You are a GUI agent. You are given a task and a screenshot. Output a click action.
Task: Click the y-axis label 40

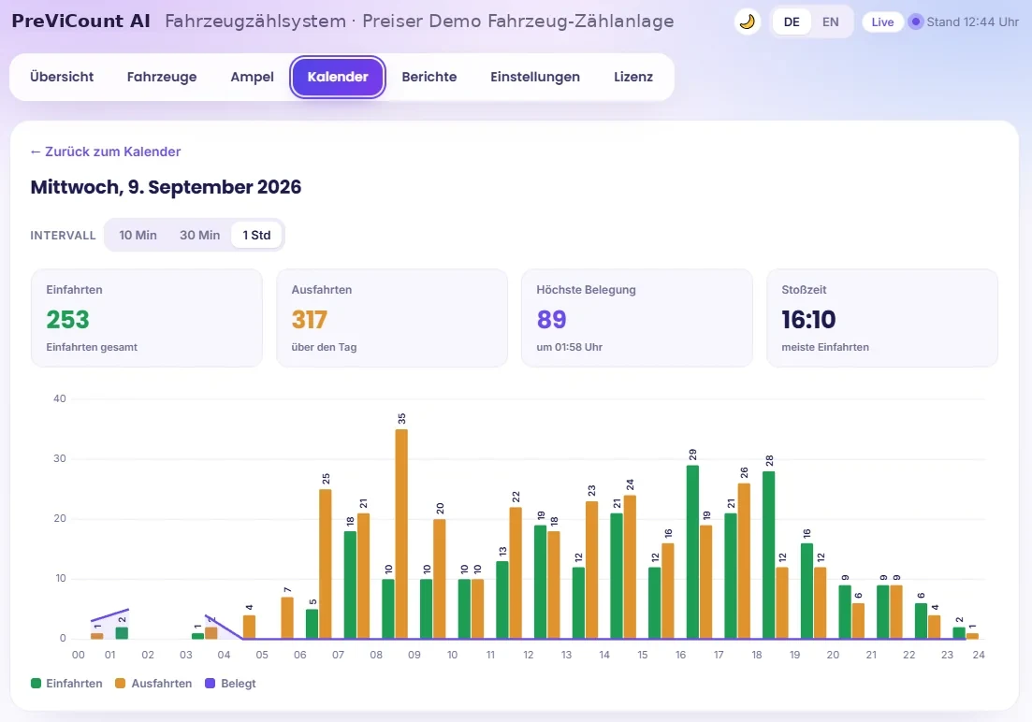tap(60, 398)
